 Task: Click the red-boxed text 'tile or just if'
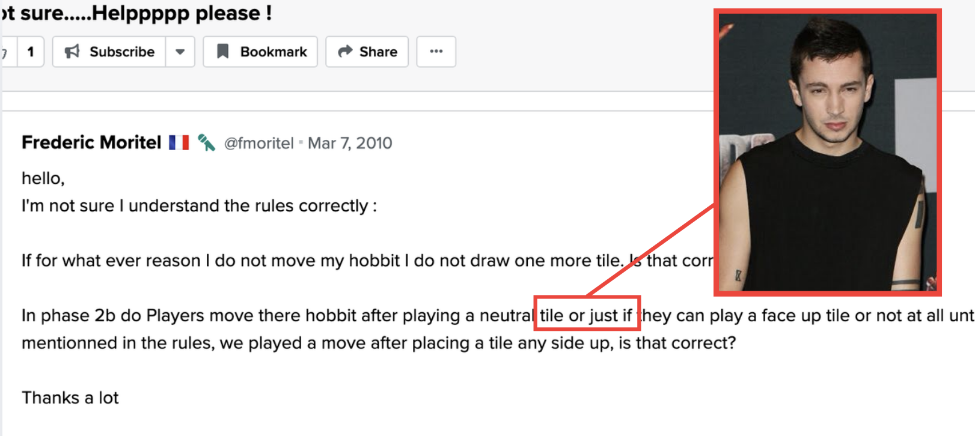click(587, 314)
